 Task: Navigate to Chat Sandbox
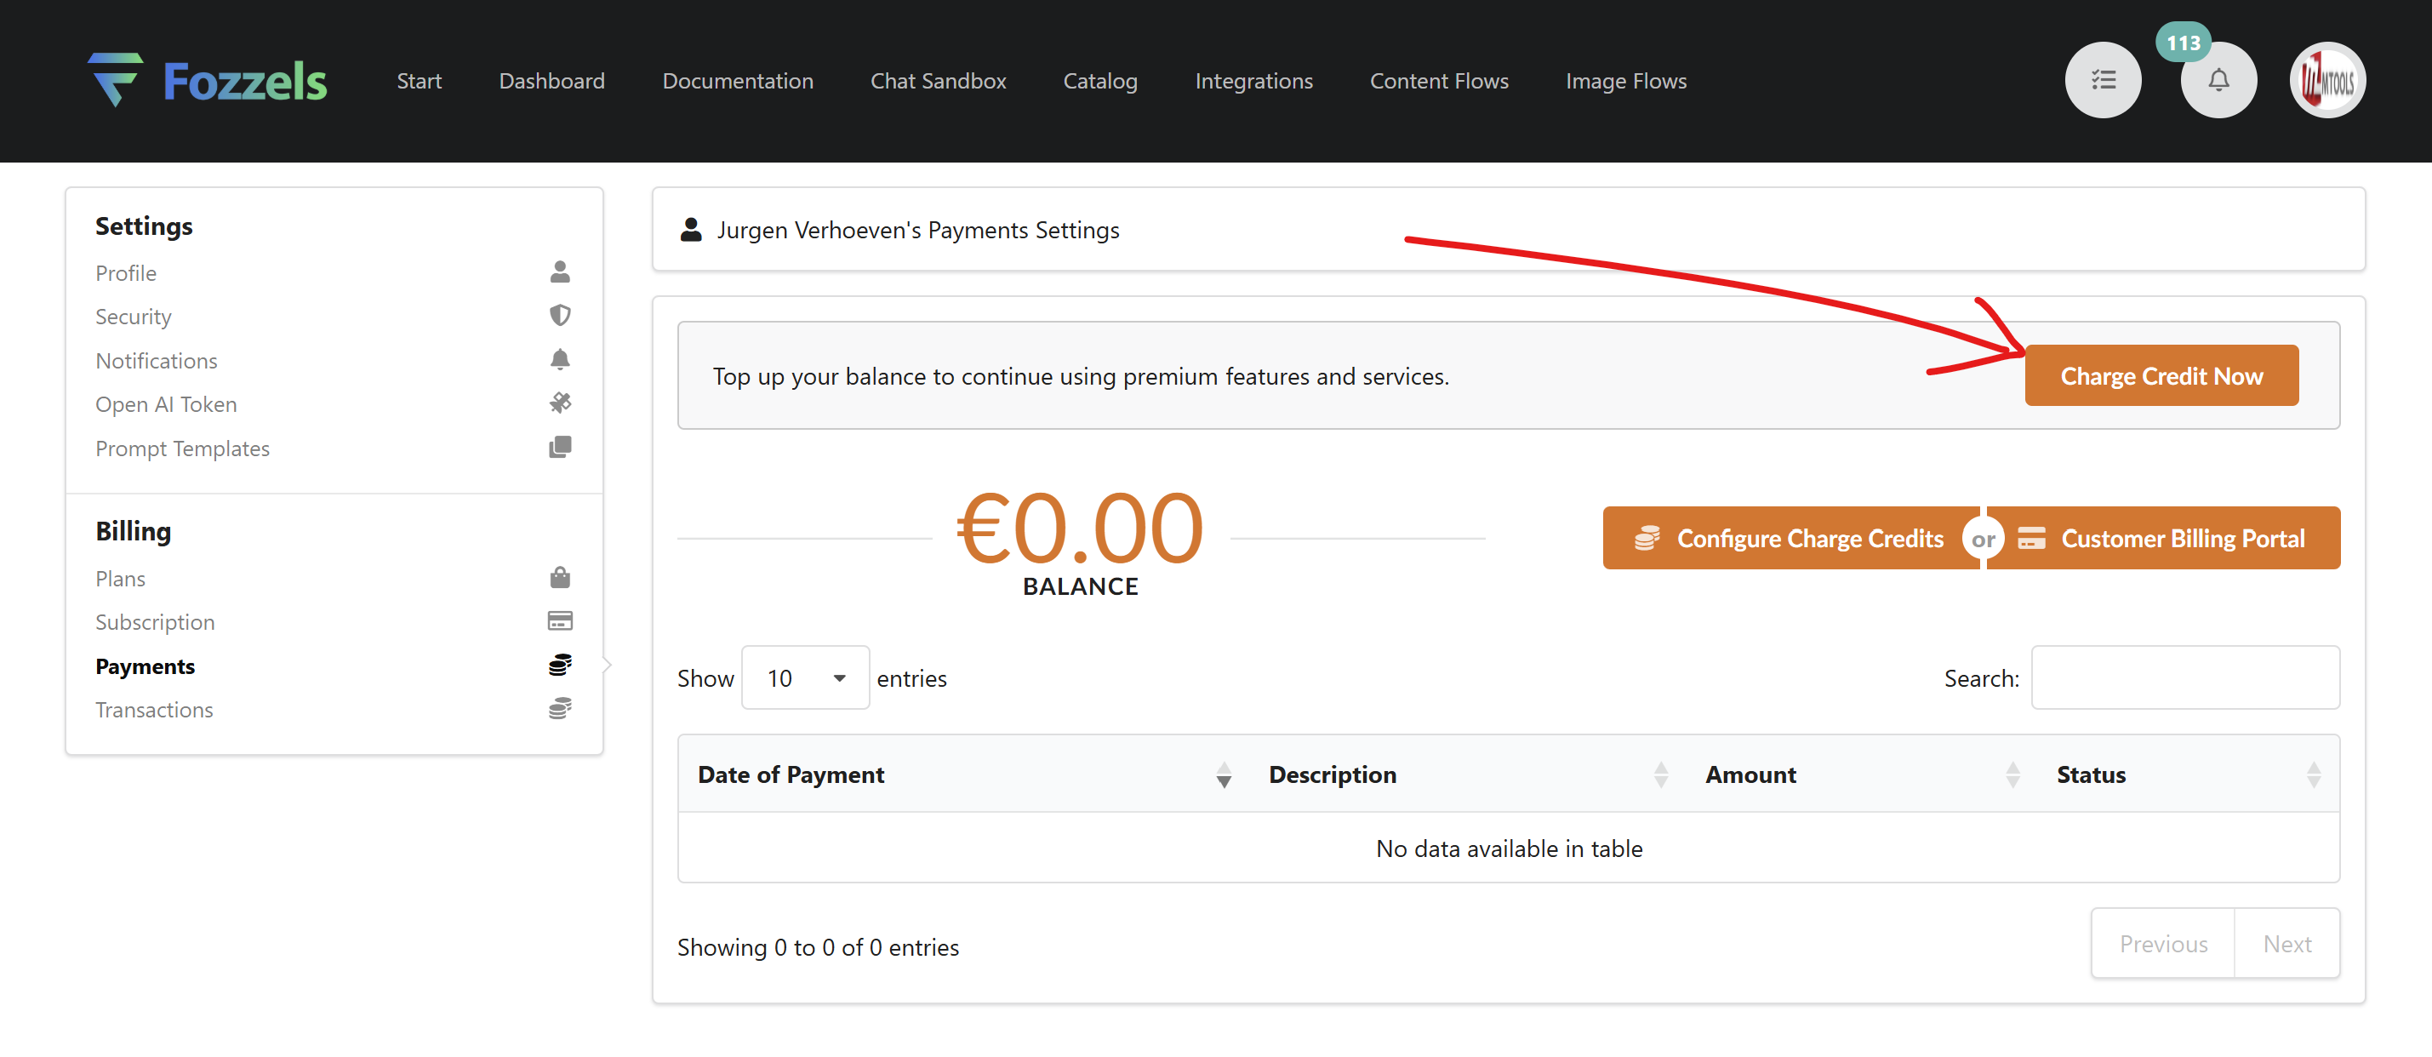938,81
